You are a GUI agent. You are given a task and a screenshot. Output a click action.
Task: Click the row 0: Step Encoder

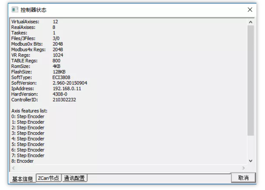[28, 117]
